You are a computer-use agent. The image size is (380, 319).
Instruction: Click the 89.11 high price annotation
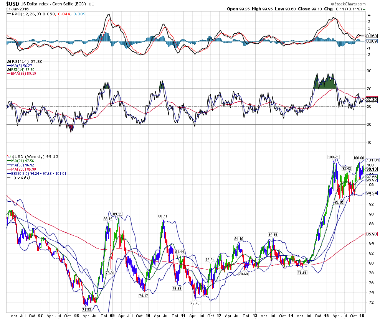117,214
